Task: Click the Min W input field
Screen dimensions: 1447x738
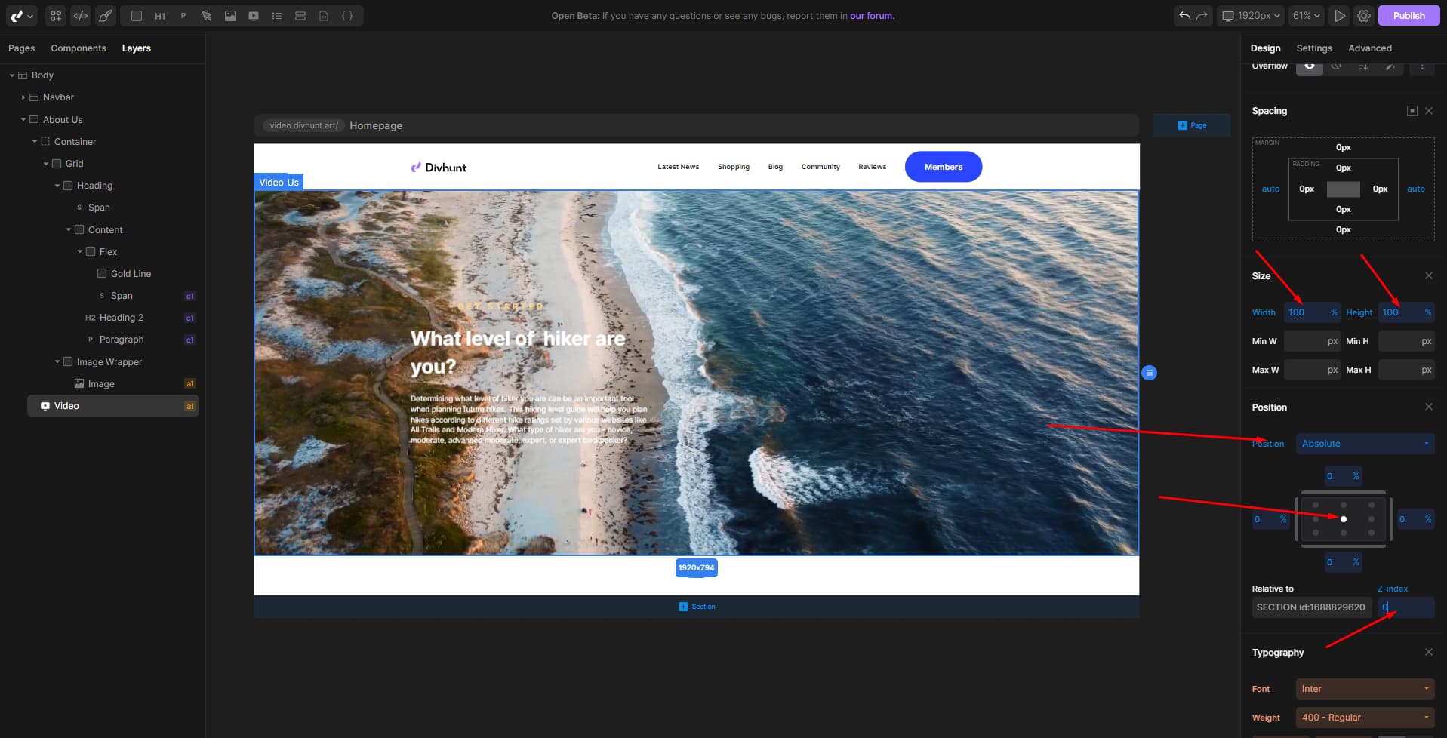Action: pyautogui.click(x=1312, y=341)
